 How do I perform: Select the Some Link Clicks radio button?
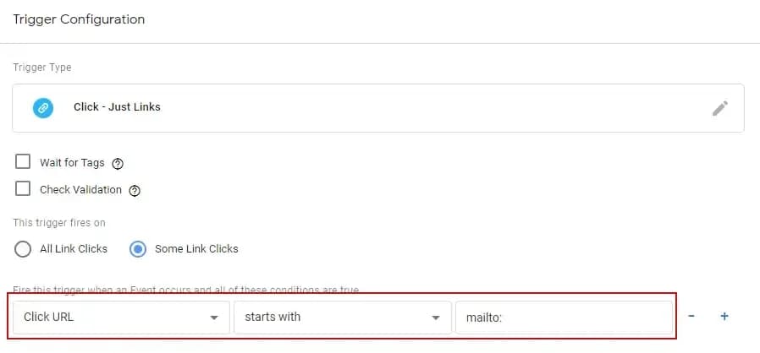[137, 249]
